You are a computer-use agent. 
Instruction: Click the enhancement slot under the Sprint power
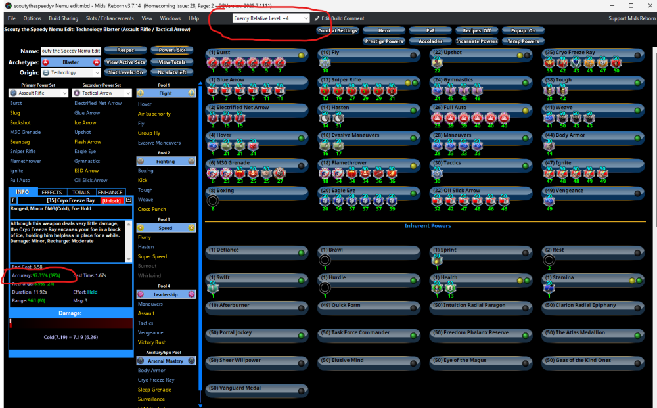pos(436,260)
